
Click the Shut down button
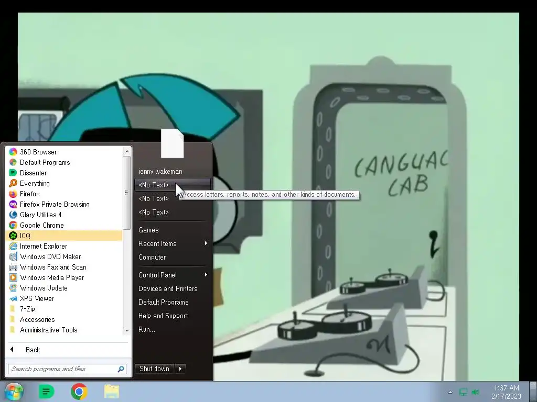(155, 368)
